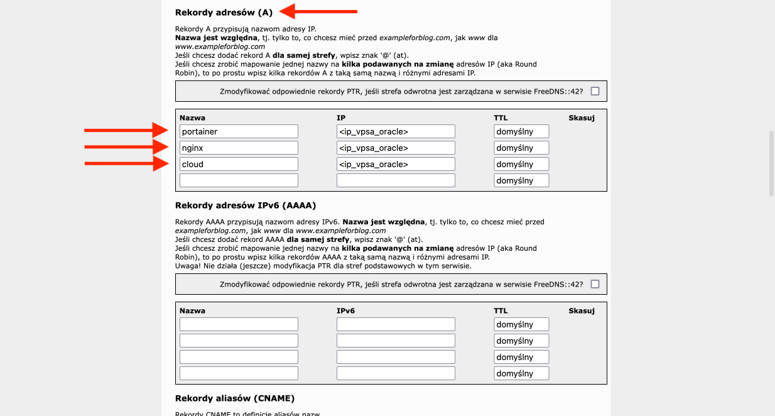Click first Nazwa field in AAAA records
This screenshot has width=775, height=416.
click(x=239, y=324)
